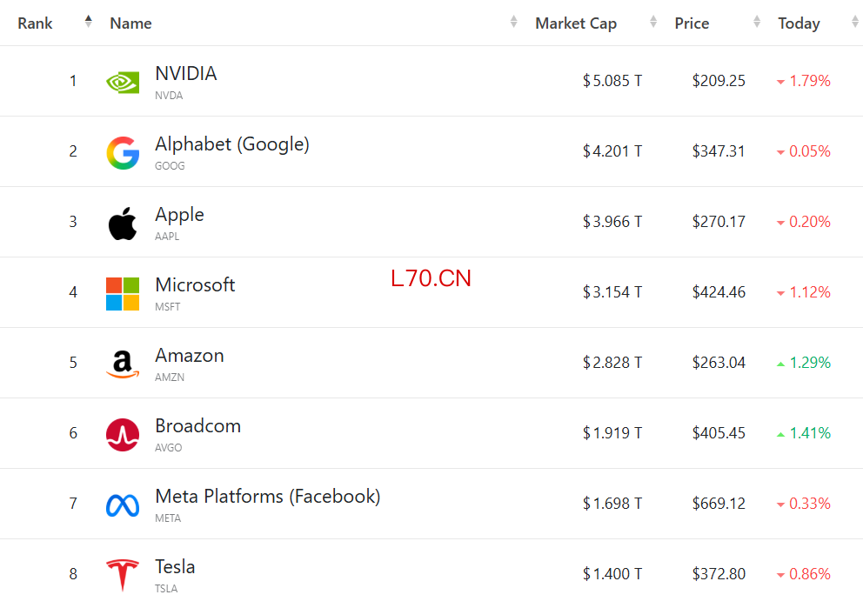Sort by Market Cap sort arrows
The height and width of the screenshot is (608, 863).
tap(653, 22)
